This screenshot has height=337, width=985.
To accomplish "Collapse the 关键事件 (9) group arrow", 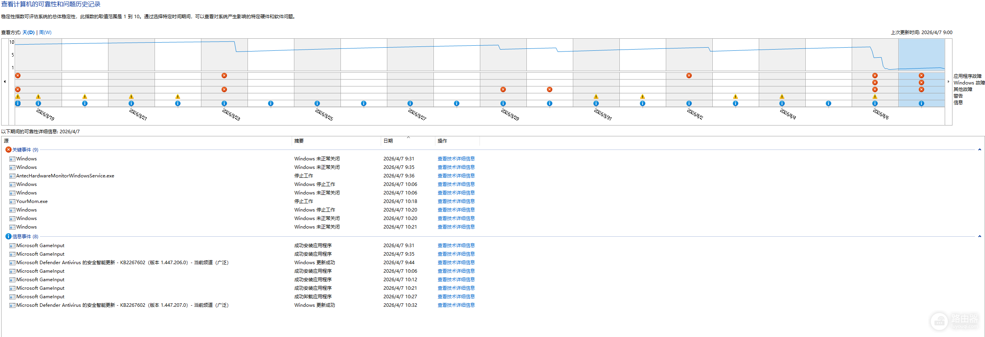I will [x=980, y=150].
